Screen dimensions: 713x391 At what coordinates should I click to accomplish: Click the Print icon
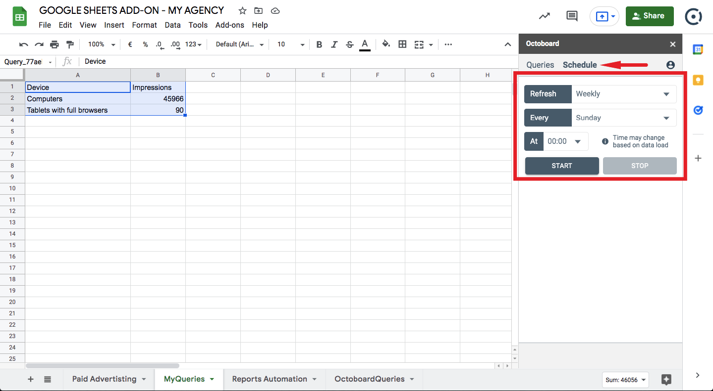[x=54, y=44]
